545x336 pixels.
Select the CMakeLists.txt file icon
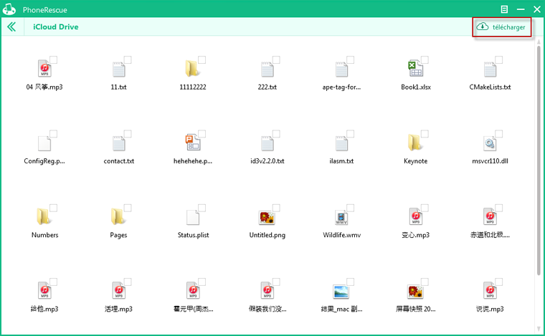[x=490, y=68]
